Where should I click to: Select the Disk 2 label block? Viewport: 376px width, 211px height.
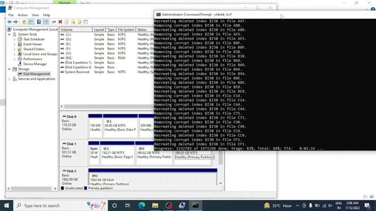(x=73, y=177)
